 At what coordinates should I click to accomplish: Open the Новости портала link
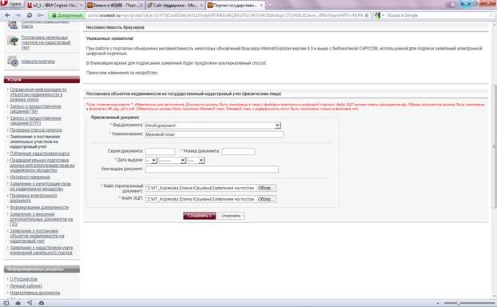pos(38,62)
